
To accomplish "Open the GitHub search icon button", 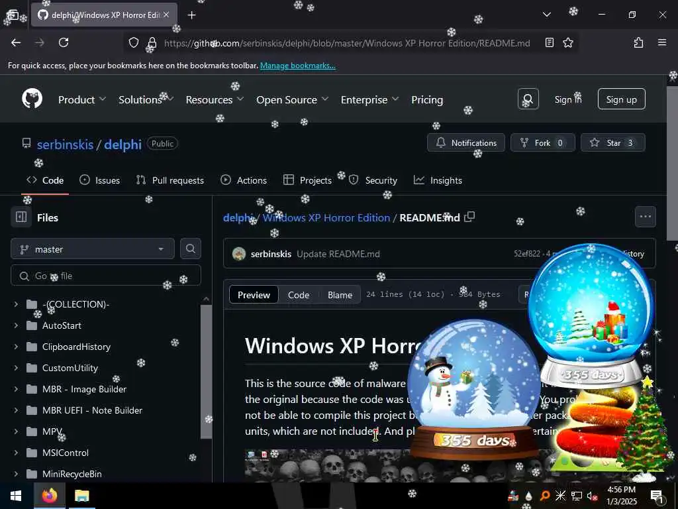I will pyautogui.click(x=528, y=99).
